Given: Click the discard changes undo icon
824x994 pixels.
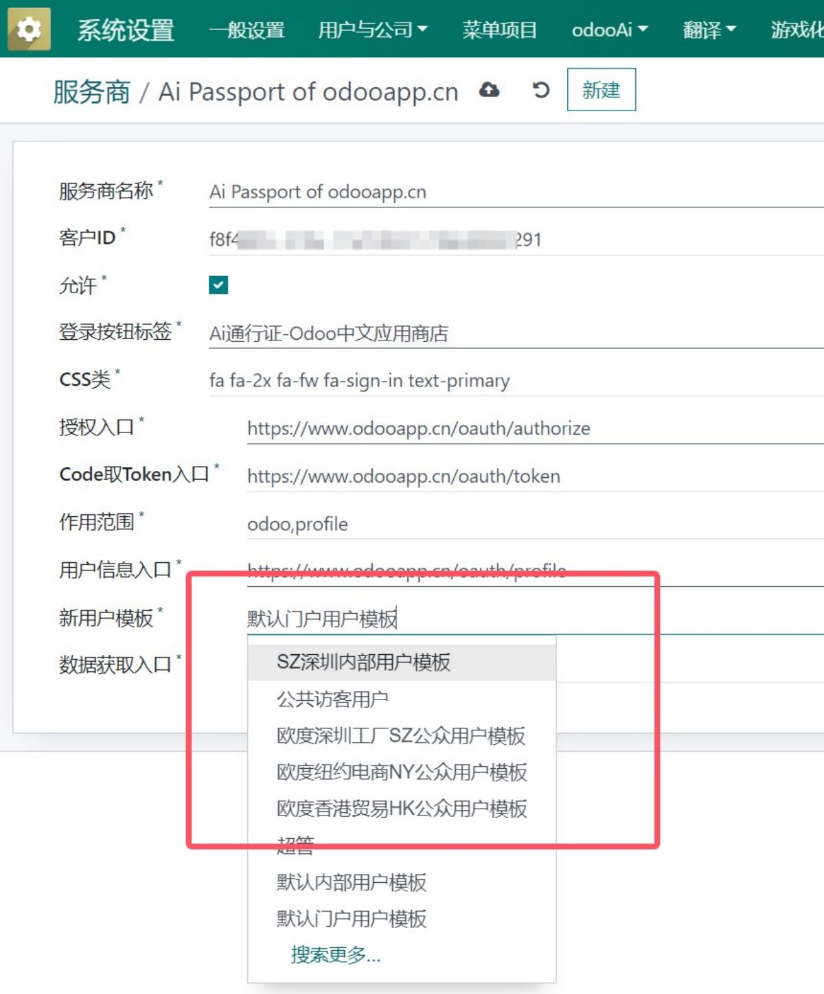Looking at the screenshot, I should [541, 90].
